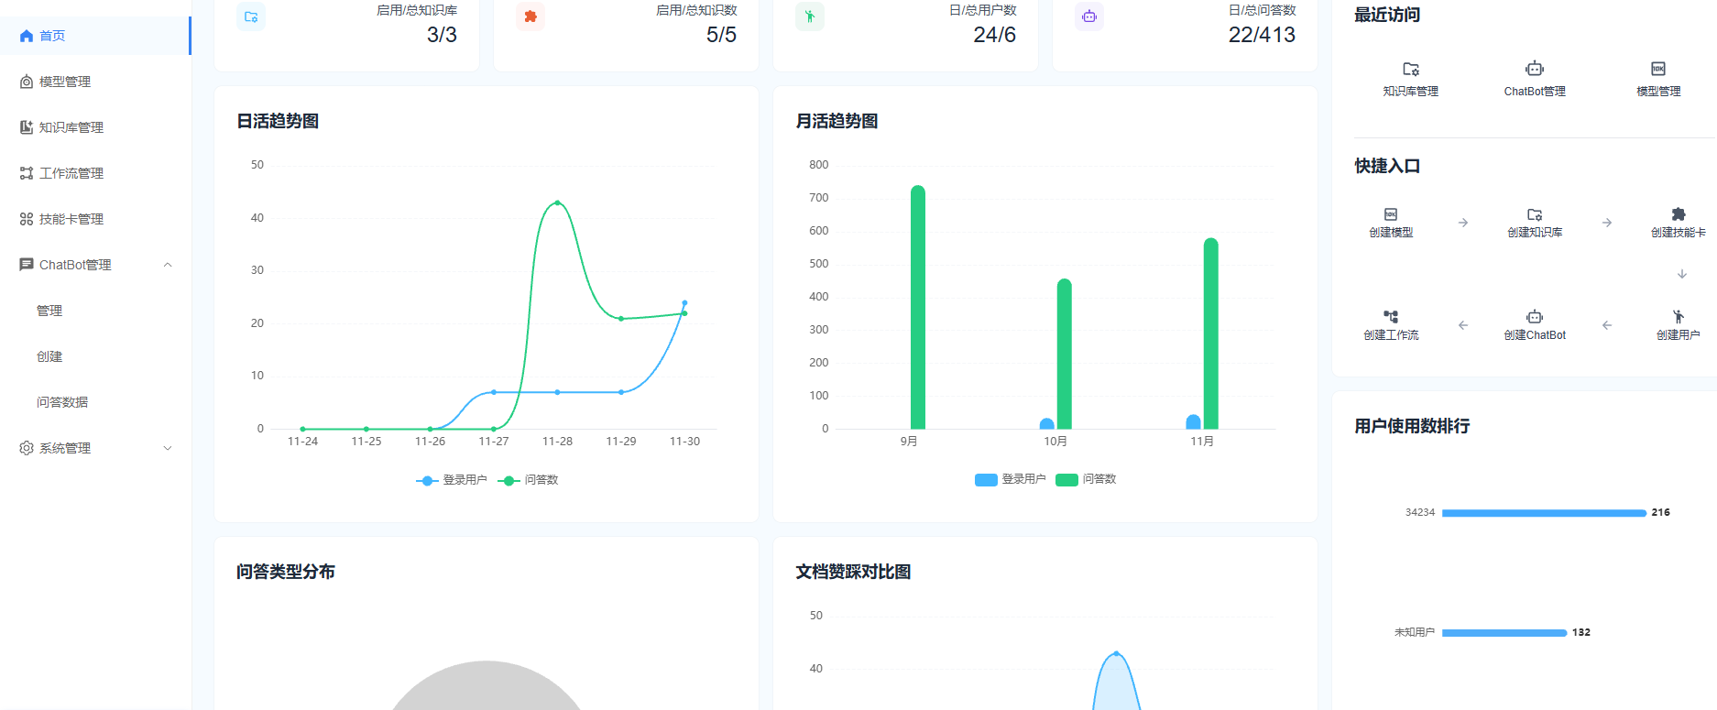Image resolution: width=1717 pixels, height=710 pixels.
Task: Open 问答数据 under ChatBot管理
Action: pos(62,402)
